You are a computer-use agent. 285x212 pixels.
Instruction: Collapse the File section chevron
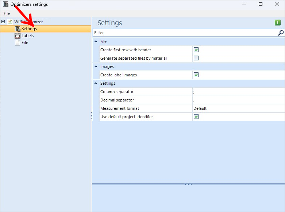point(96,41)
